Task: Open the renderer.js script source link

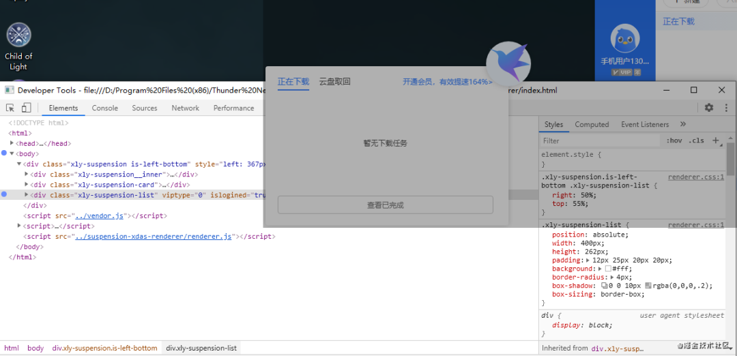Action: click(x=154, y=236)
